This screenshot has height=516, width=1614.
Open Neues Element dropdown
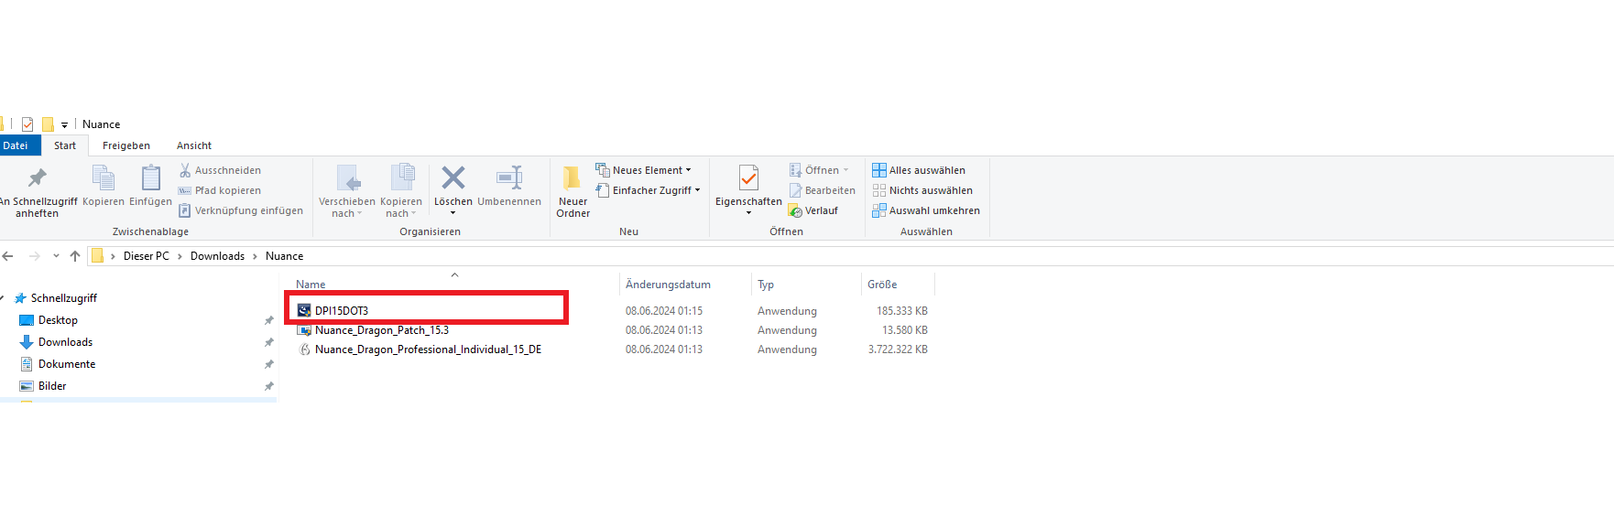[x=643, y=170]
